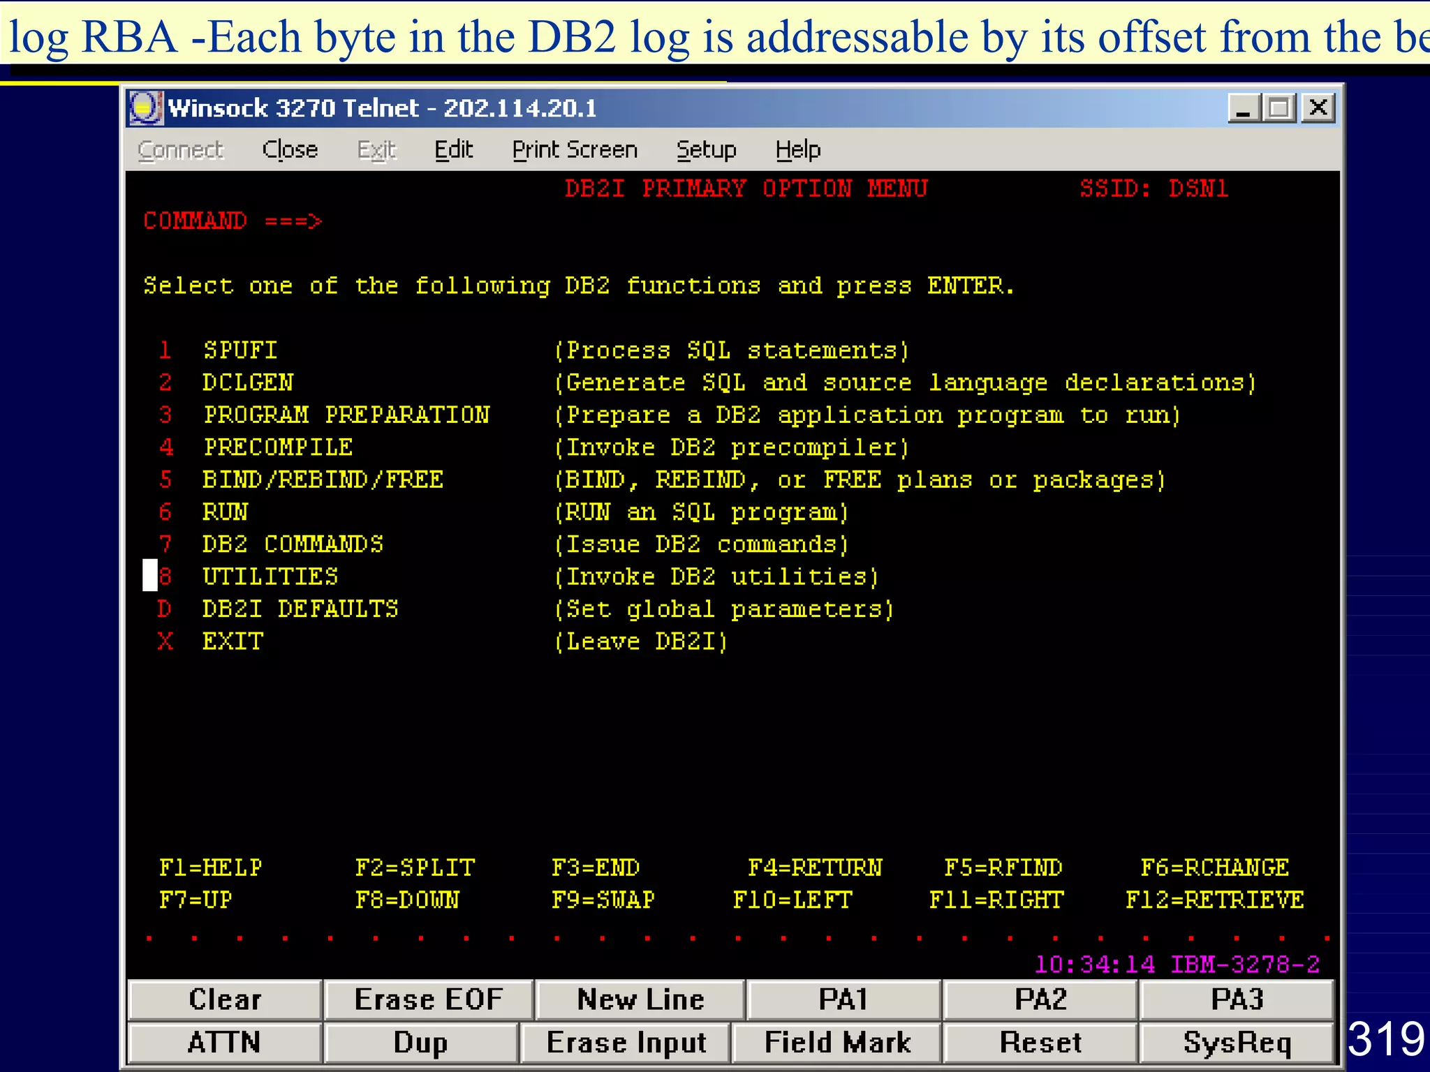Click the Erase EOF button
1430x1072 pixels.
pos(429,999)
